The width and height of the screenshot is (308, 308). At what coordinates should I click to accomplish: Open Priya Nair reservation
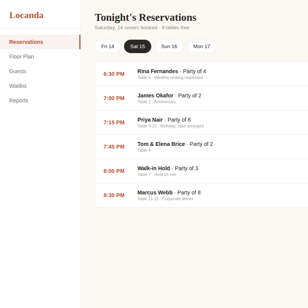[x=201, y=122]
